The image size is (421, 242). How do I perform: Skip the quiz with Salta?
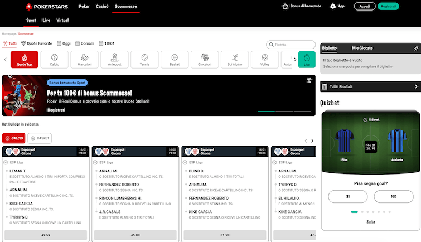(371, 222)
